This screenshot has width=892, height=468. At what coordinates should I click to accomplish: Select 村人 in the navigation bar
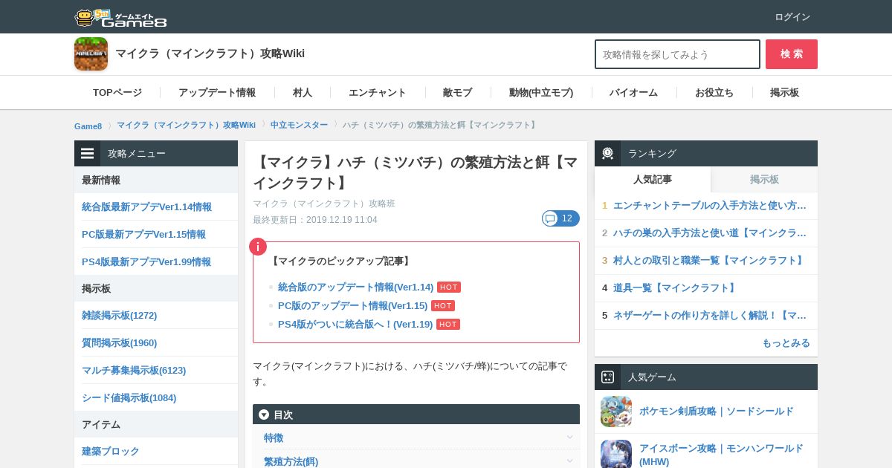click(x=303, y=93)
